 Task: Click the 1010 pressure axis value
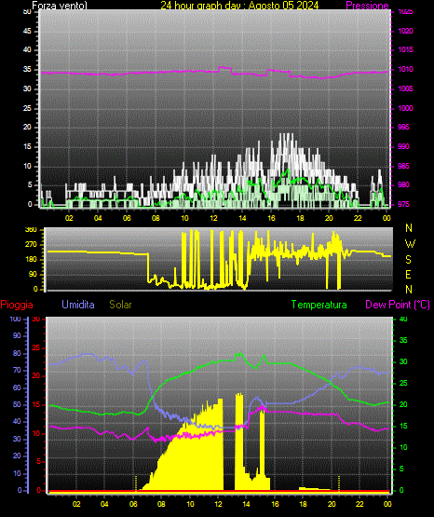tap(405, 69)
